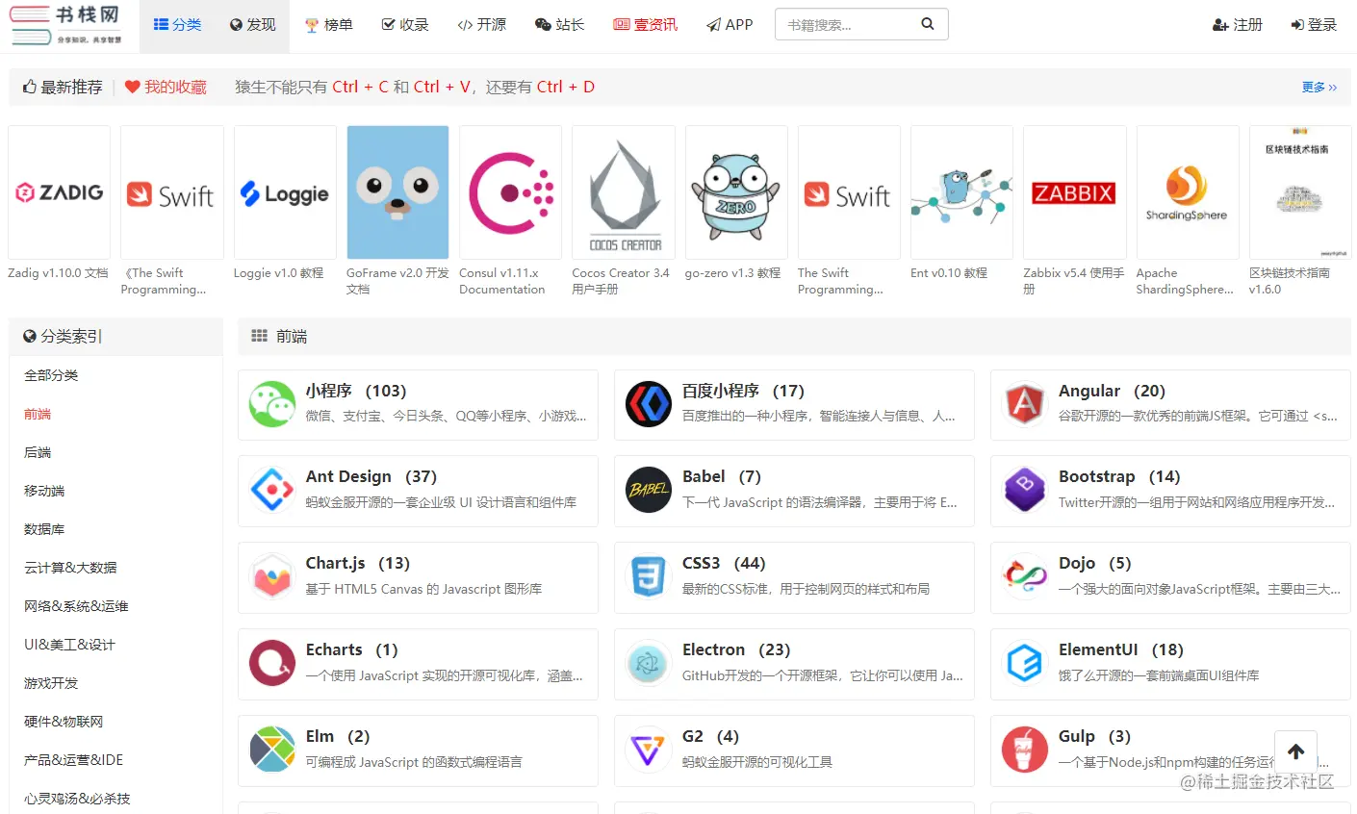This screenshot has height=814, width=1357.
Task: Open the 站长 menu
Action: 560,25
